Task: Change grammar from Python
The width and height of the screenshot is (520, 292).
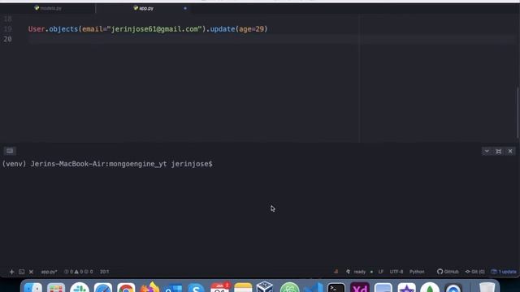Action: 417,272
